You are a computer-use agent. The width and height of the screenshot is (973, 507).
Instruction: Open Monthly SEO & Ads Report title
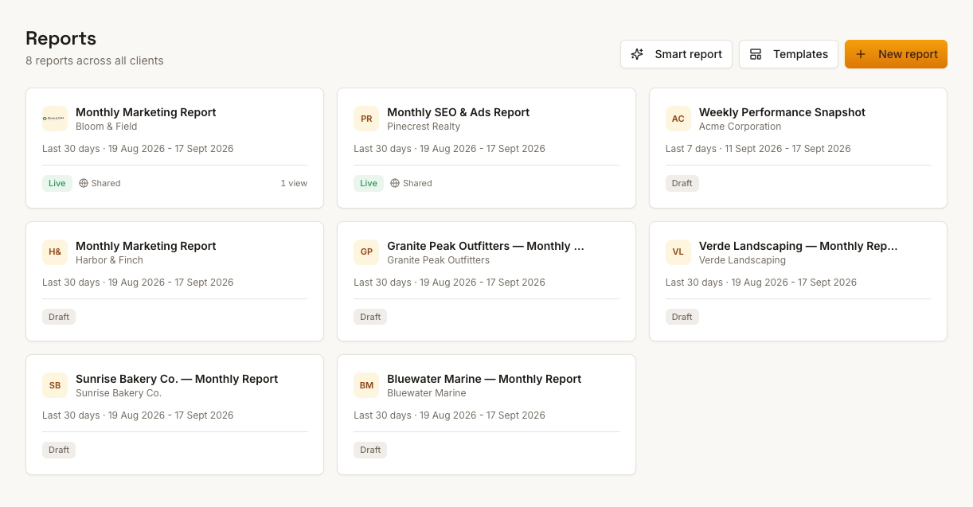458,112
